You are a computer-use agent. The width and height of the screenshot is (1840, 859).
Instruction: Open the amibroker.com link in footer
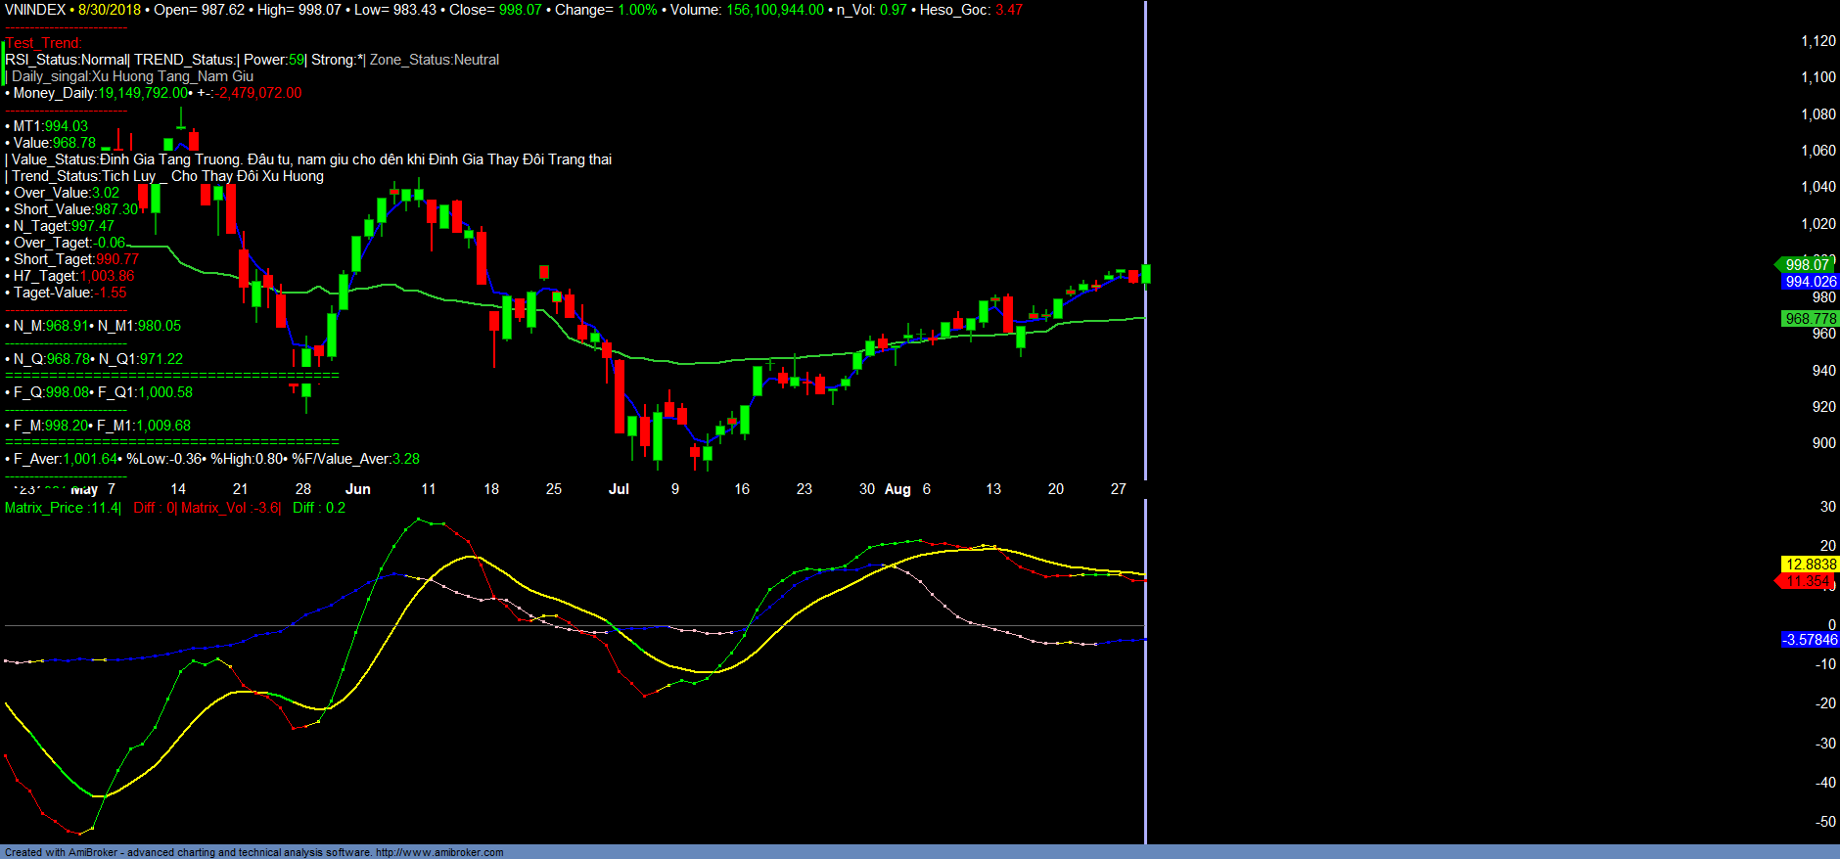pos(439,852)
